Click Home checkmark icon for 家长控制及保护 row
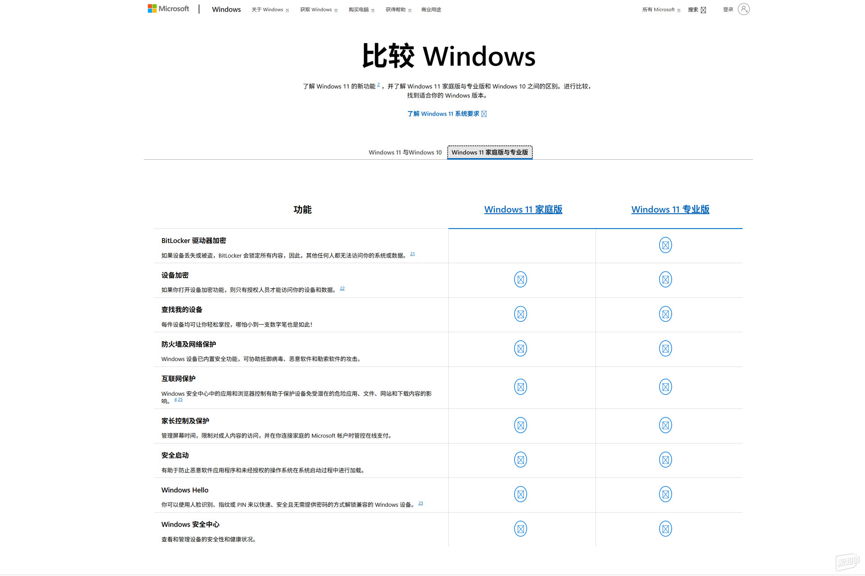The width and height of the screenshot is (865, 576). click(x=520, y=425)
